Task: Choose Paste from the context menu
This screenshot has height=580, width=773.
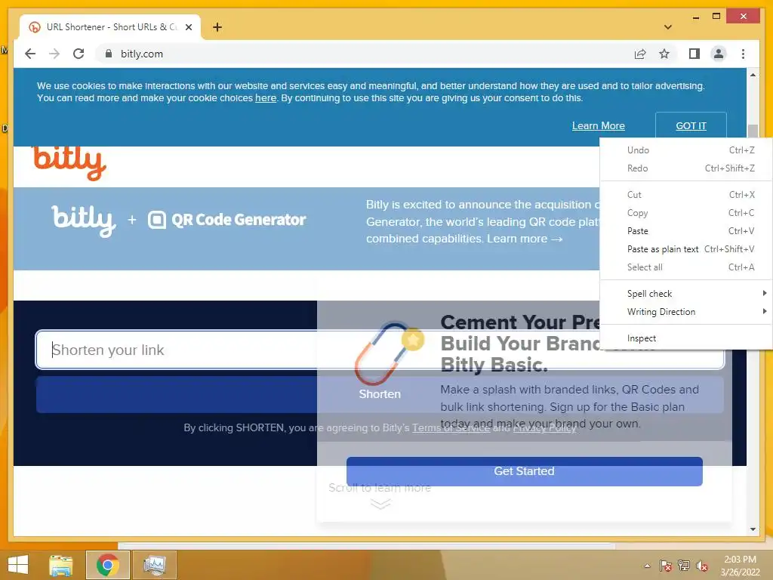Action: pyautogui.click(x=685, y=231)
